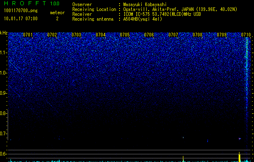Click the meteor count value 2
This screenshot has height=162, width=254.
[x=57, y=19]
